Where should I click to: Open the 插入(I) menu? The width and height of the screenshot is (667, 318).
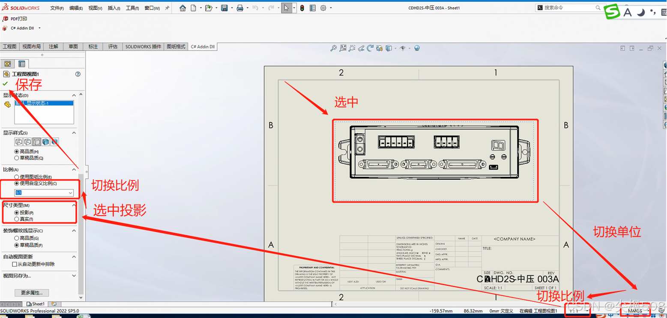click(114, 8)
